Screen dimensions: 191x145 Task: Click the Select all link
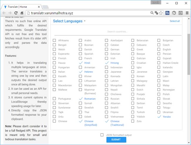[175, 21]
